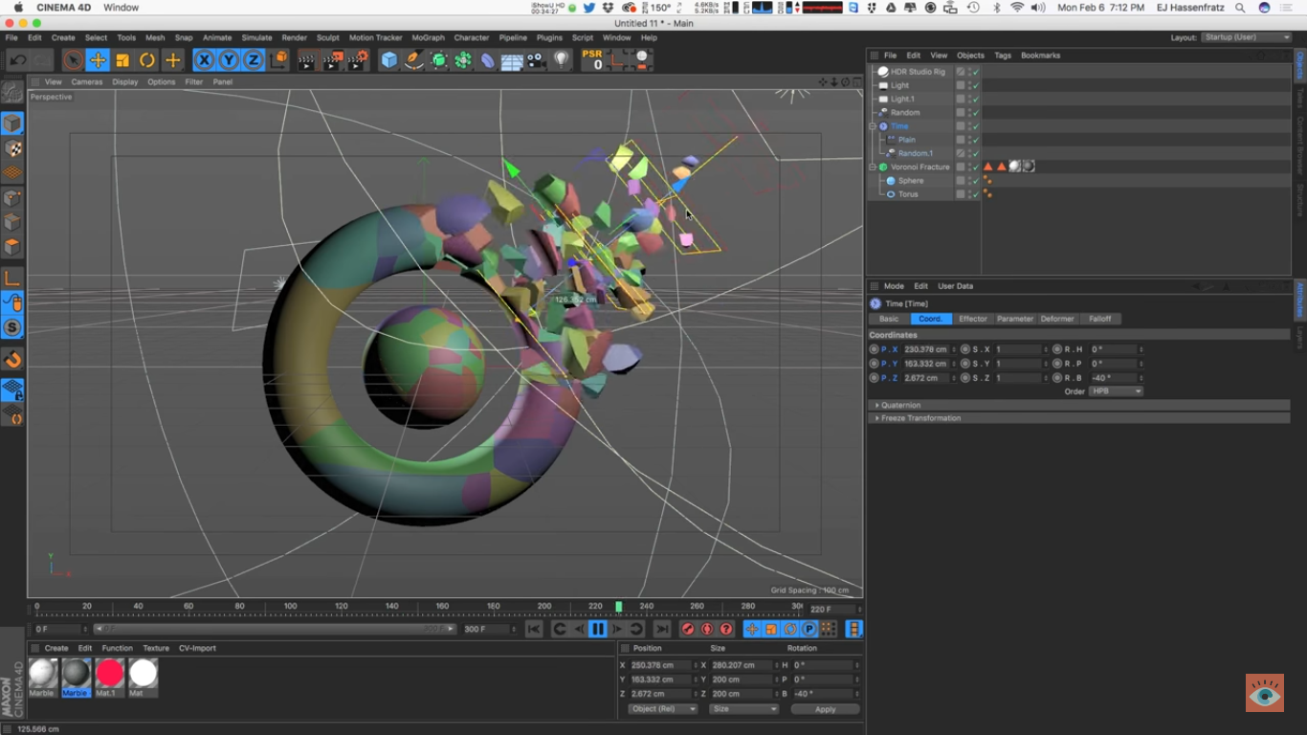Collapse the Voronoi Fracture hierarchy
The height and width of the screenshot is (735, 1307).
coord(873,167)
